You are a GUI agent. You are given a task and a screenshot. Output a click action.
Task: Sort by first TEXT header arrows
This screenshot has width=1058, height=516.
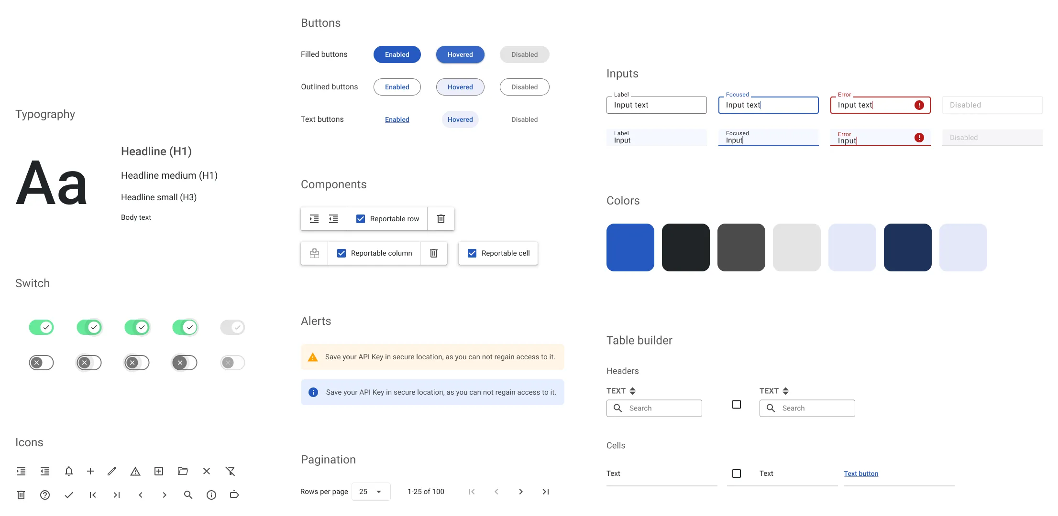[632, 391]
